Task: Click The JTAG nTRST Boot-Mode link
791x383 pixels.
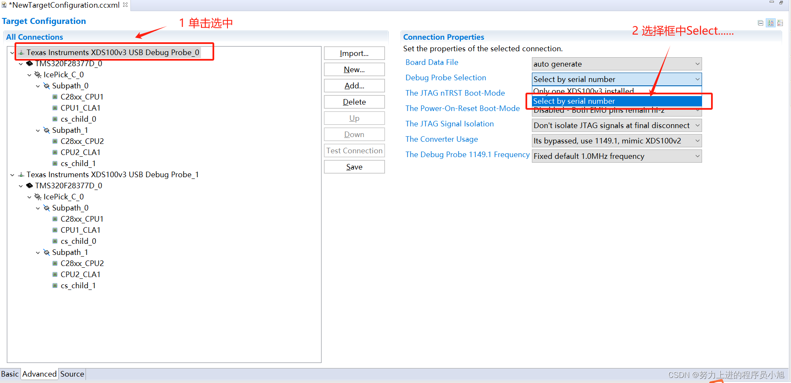Action: (x=455, y=93)
